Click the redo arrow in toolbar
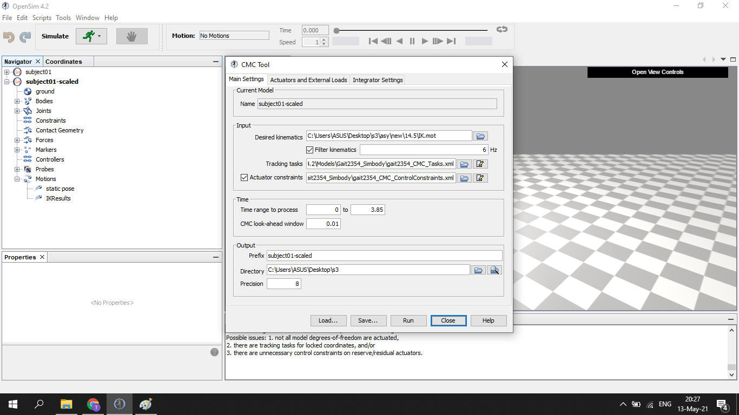The image size is (739, 415). (x=25, y=37)
